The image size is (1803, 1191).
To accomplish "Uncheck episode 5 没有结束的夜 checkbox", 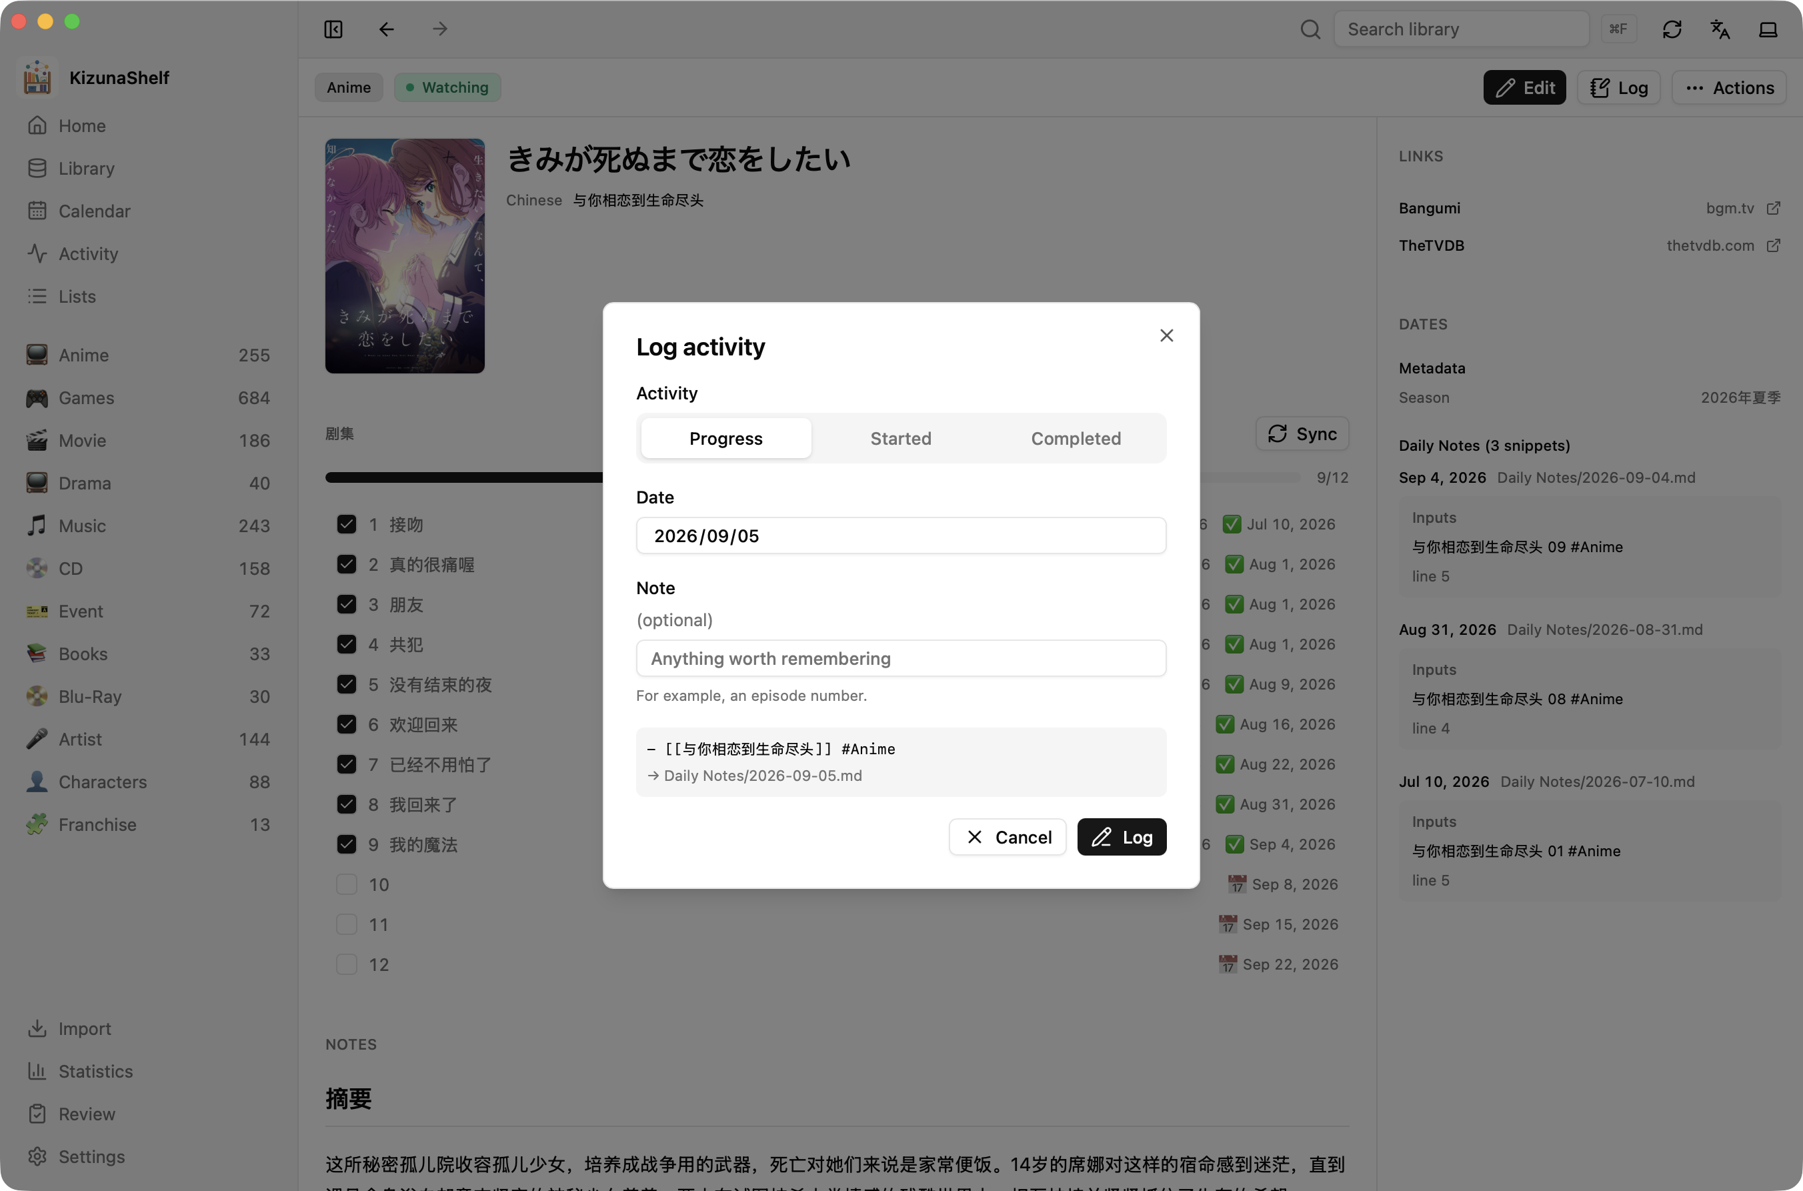I will (346, 684).
